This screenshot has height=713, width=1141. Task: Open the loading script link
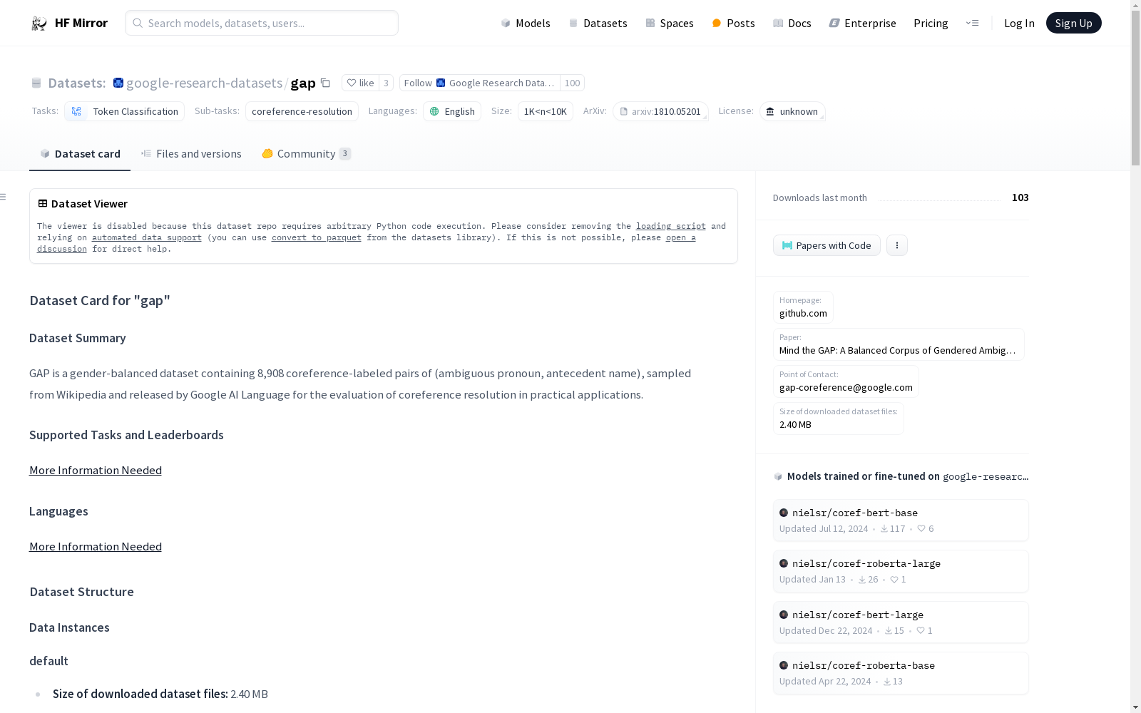click(x=671, y=226)
